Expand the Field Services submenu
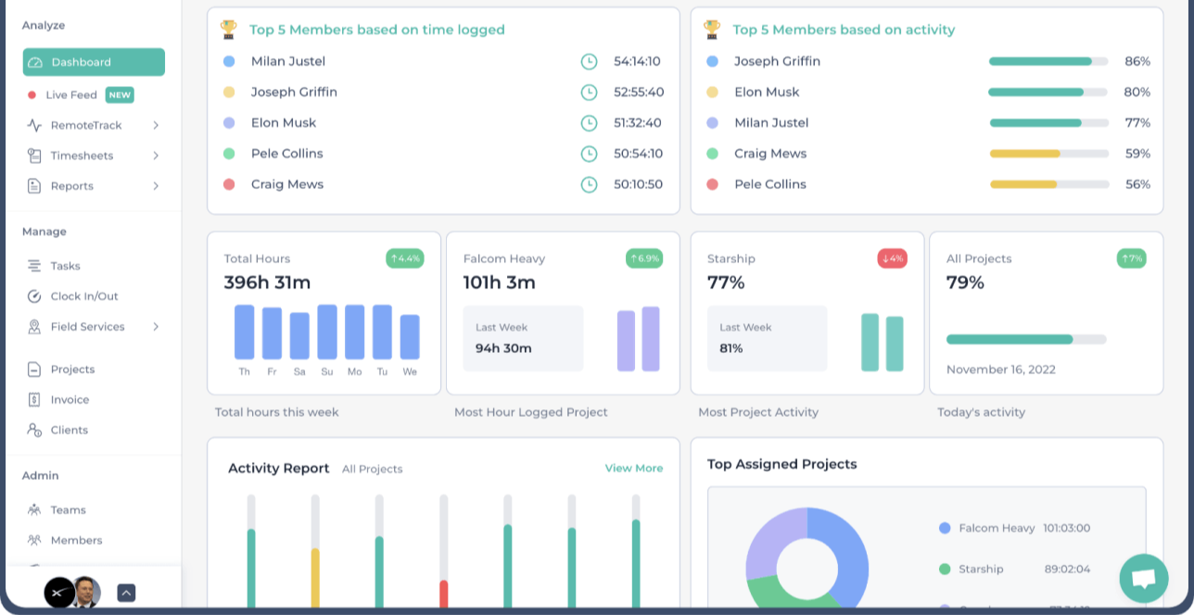This screenshot has width=1194, height=615. click(156, 327)
